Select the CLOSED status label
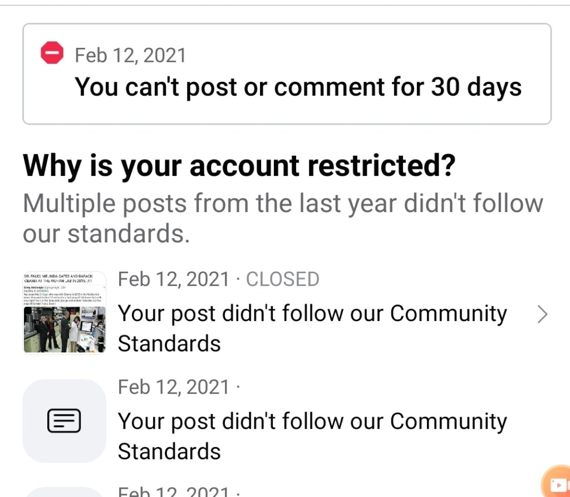Screen dimensions: 570x497 [283, 279]
